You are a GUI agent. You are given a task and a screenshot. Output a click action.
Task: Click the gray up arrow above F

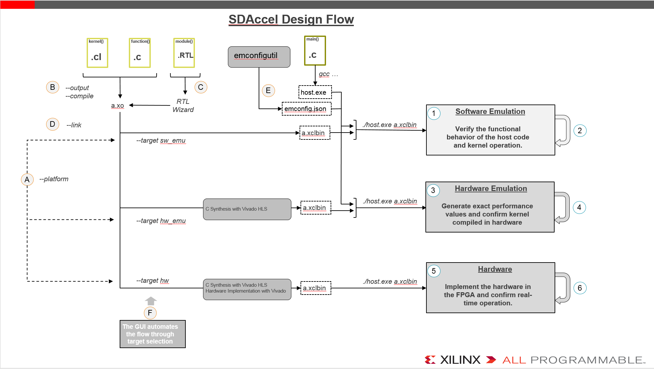(x=151, y=301)
